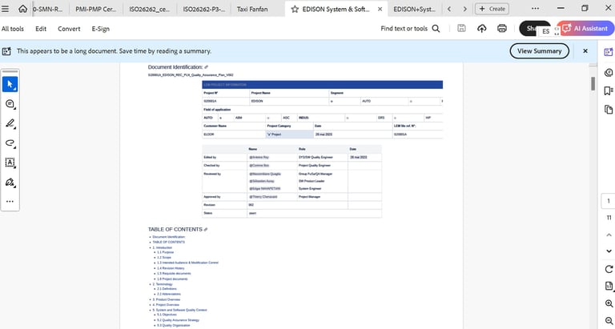Click the Create button
This screenshot has height=329, width=615.
[492, 9]
